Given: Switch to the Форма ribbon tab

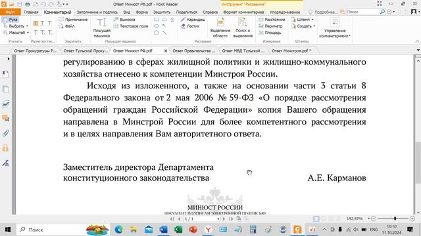Looking at the screenshot, I should 141,12.
